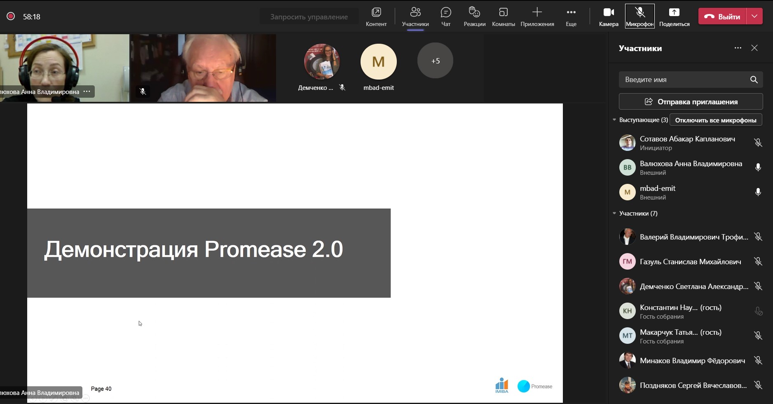Image resolution: width=773 pixels, height=404 pixels.
Task: Click the search magnifier icon
Action: (754, 80)
